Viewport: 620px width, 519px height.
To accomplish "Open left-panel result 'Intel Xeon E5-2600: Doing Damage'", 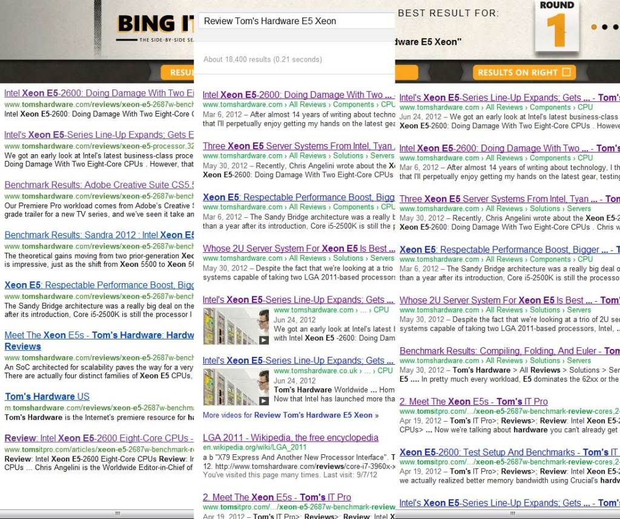I will click(99, 93).
